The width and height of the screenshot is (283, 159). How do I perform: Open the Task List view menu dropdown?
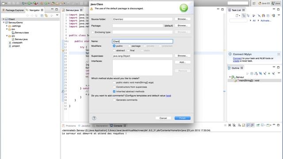point(279,15)
